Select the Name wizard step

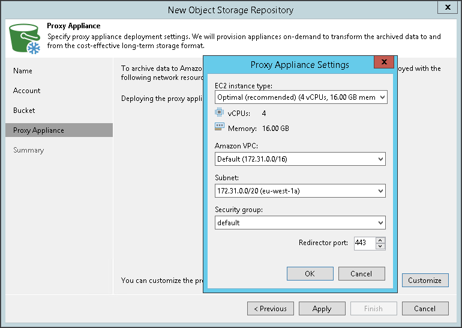point(23,71)
